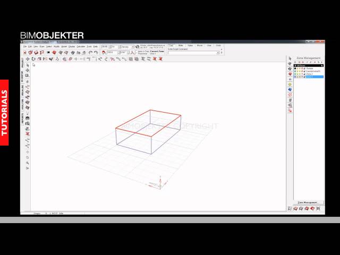Pick the Select pointer tool in left toolbar
340x255 pixels.
pos(28,65)
